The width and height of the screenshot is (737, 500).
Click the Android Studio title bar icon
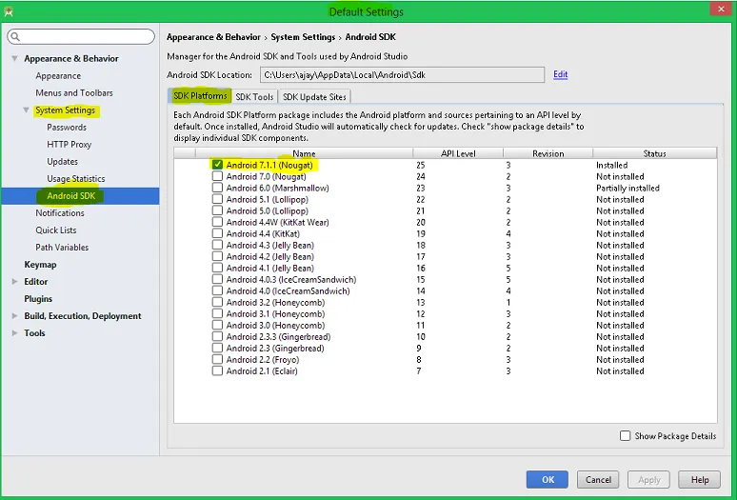click(8, 11)
